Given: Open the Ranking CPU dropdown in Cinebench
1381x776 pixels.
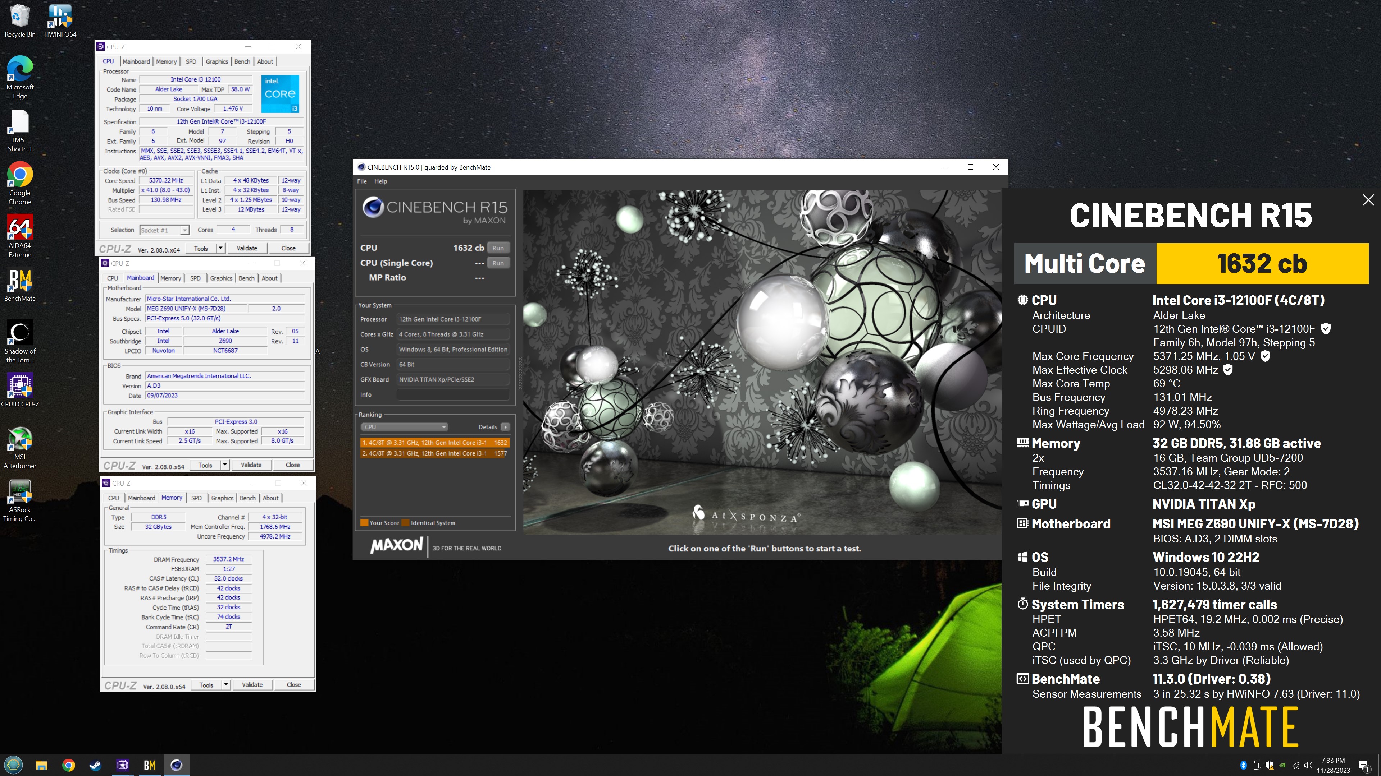Looking at the screenshot, I should (x=404, y=427).
